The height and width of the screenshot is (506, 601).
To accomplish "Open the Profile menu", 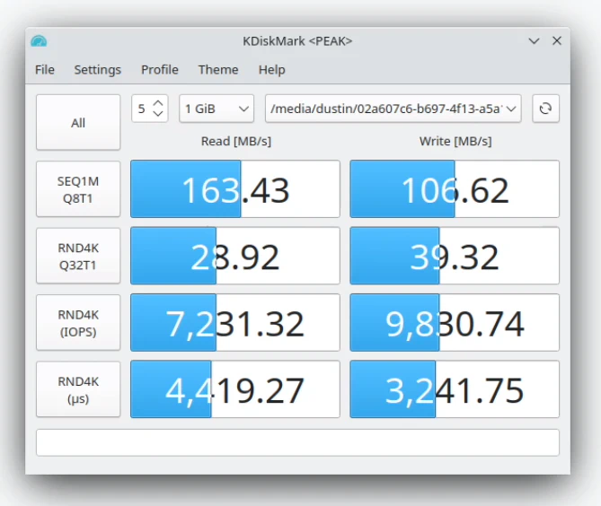I will pyautogui.click(x=159, y=70).
